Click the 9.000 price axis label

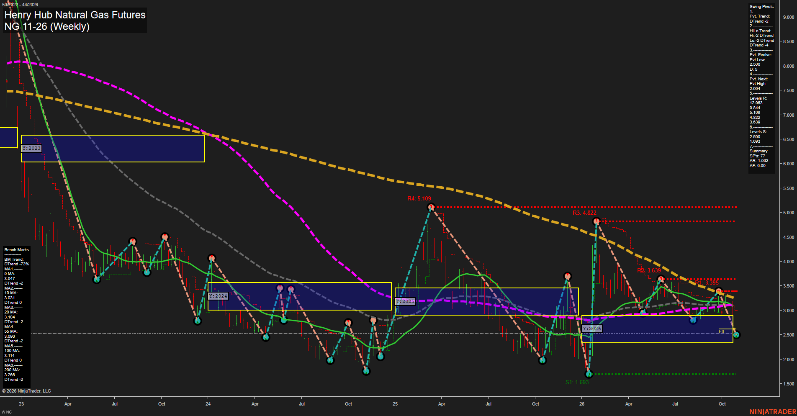(x=789, y=17)
